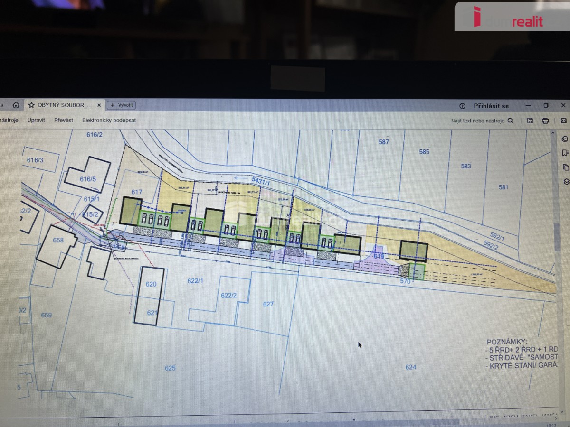
Task: Select Elektronicky podepsat option
Action: pyautogui.click(x=109, y=120)
